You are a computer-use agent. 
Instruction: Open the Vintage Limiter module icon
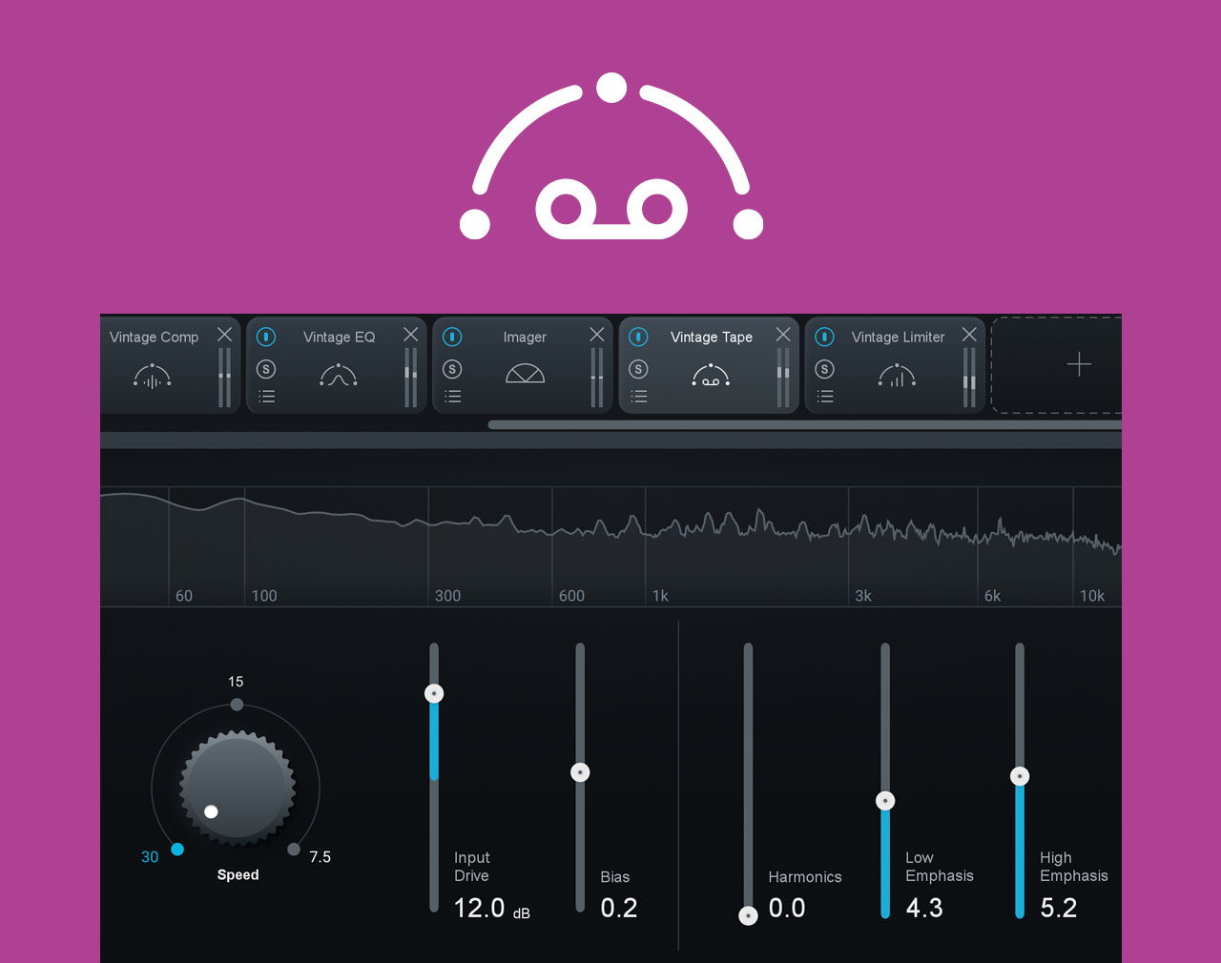[x=897, y=377]
